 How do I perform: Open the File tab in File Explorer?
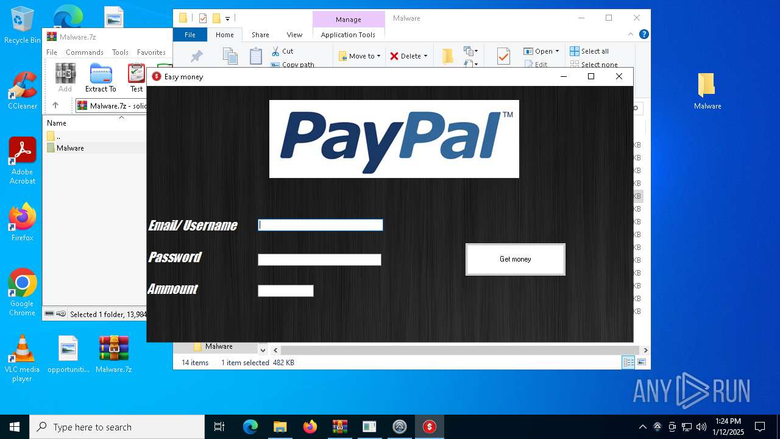(x=190, y=35)
